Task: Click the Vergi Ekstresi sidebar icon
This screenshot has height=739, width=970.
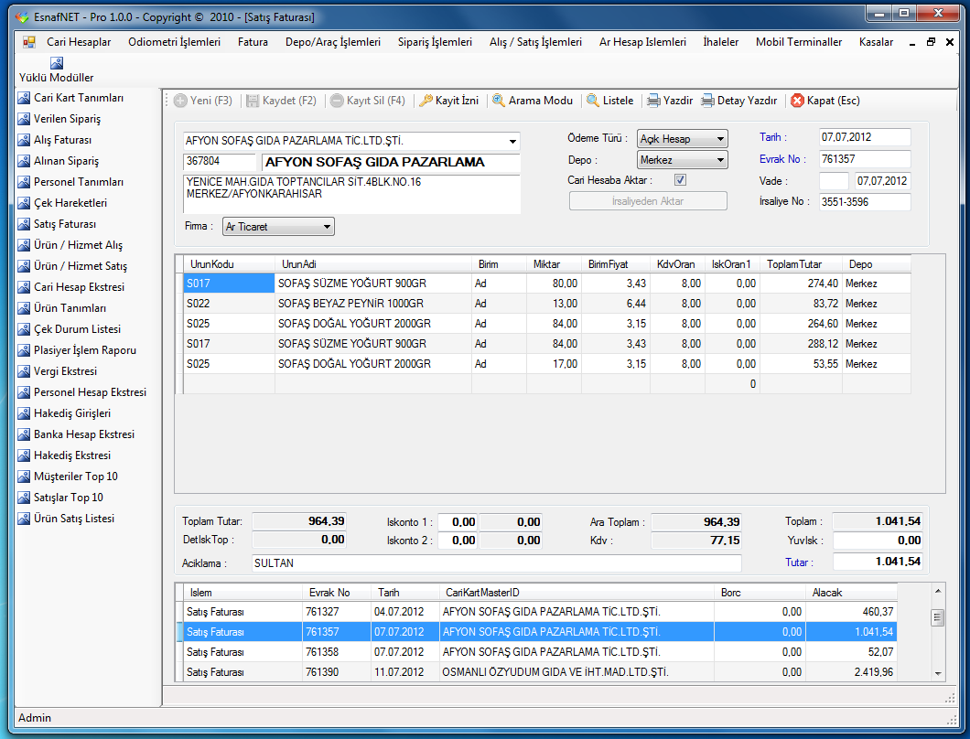Action: (x=24, y=371)
